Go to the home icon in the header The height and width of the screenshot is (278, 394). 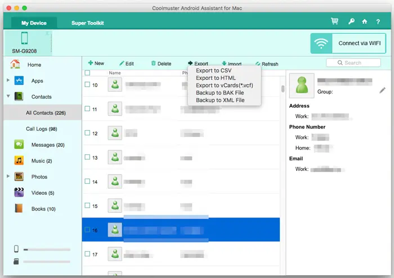click(365, 21)
